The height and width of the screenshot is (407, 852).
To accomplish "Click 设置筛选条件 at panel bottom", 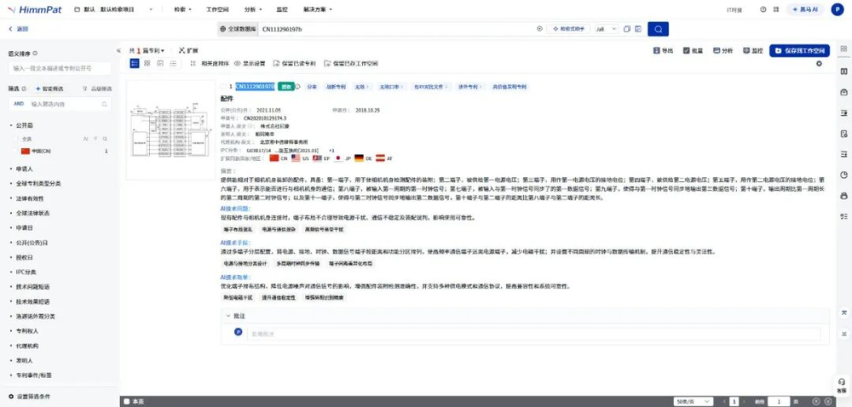I will click(x=30, y=397).
